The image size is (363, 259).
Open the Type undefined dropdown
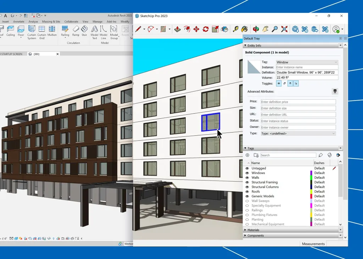click(x=298, y=134)
